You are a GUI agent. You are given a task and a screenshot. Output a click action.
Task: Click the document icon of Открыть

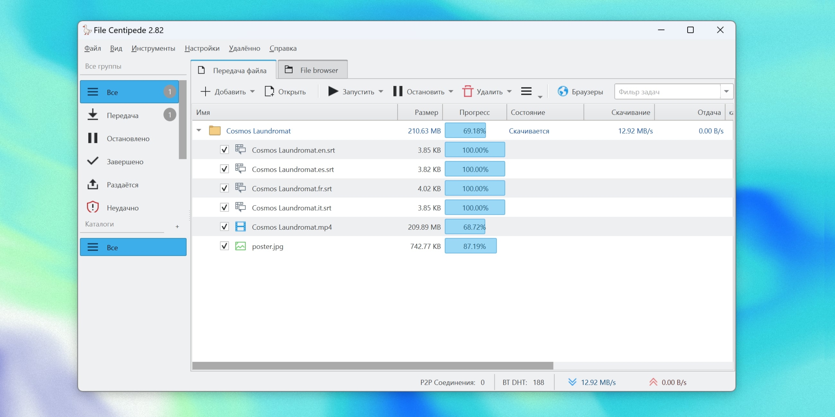click(269, 92)
